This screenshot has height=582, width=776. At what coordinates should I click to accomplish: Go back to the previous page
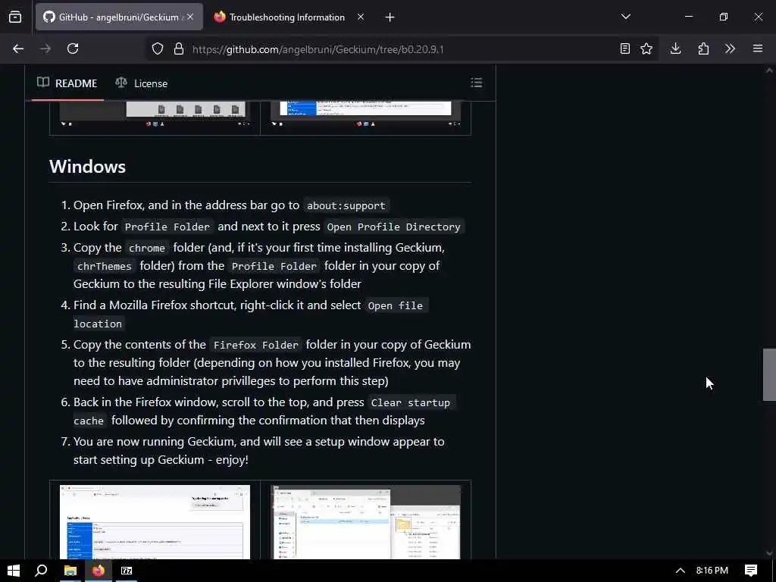click(x=18, y=48)
